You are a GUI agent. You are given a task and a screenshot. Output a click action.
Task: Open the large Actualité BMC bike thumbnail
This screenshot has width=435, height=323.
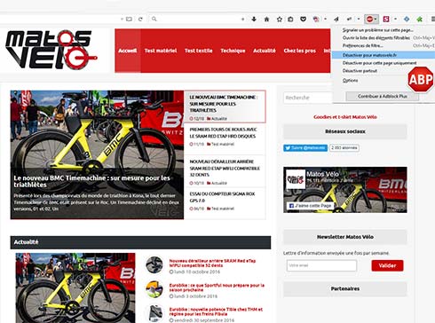coord(75,288)
